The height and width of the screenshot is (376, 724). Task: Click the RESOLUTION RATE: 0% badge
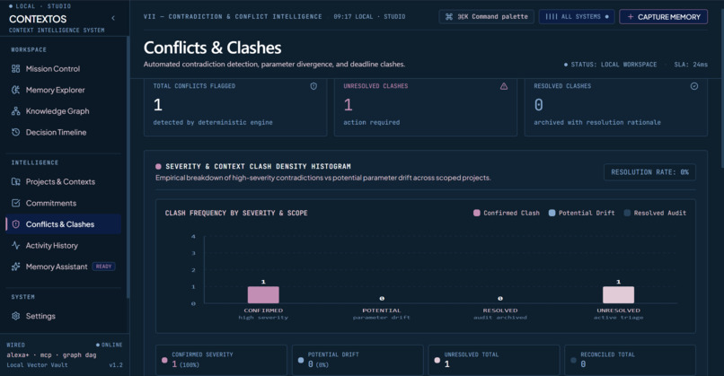(649, 172)
